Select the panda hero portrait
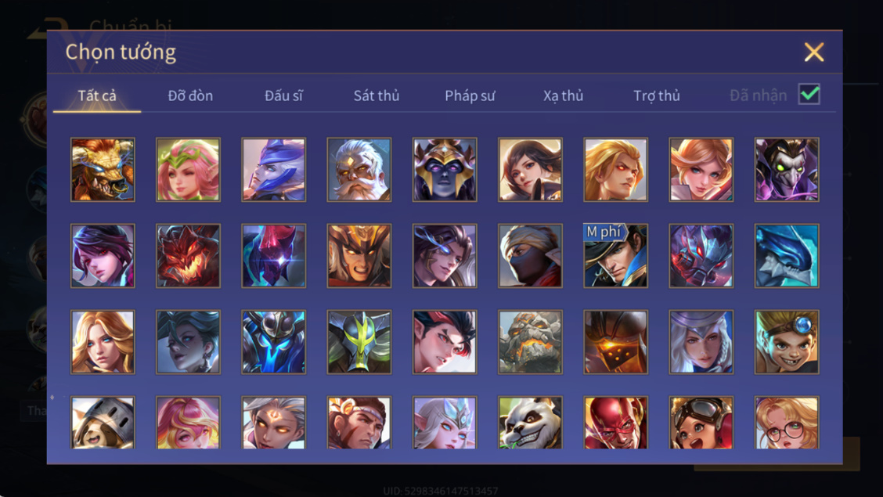Viewport: 883px width, 497px height. [530, 422]
